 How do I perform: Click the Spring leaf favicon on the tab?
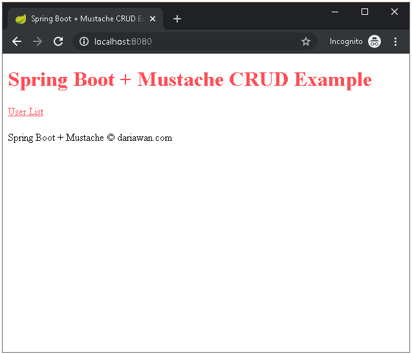point(21,19)
